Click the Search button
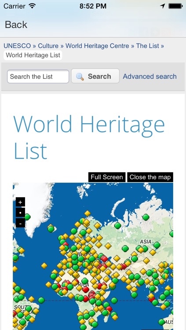Viewport: 186px width, 330px height. point(95,76)
